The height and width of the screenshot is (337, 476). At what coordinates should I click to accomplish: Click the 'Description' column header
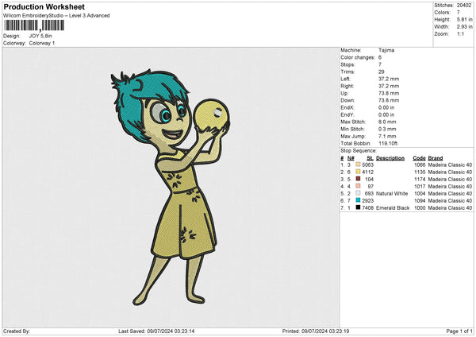[390, 158]
